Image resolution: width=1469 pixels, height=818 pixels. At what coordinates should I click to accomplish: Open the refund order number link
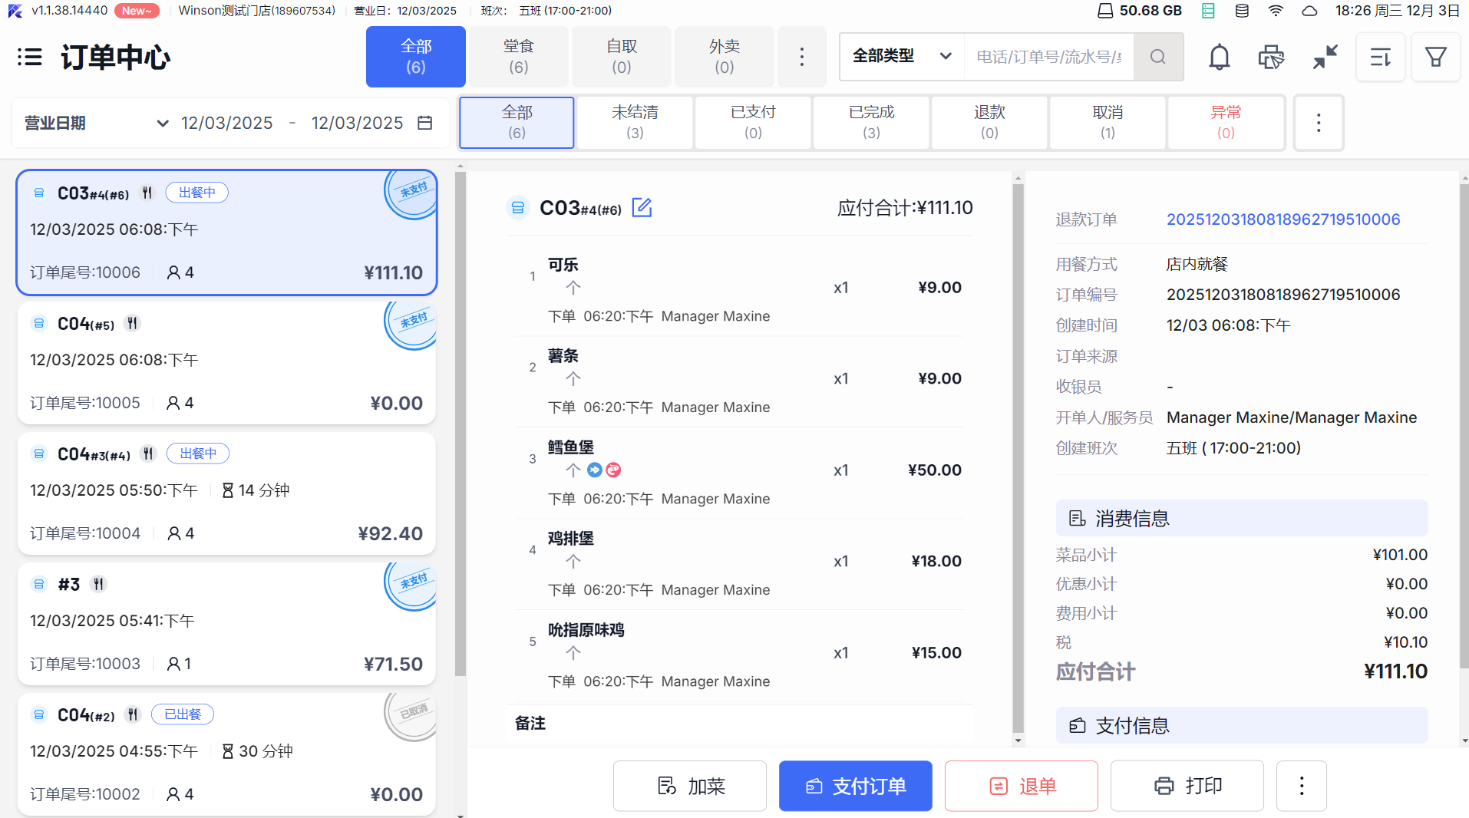[1282, 219]
